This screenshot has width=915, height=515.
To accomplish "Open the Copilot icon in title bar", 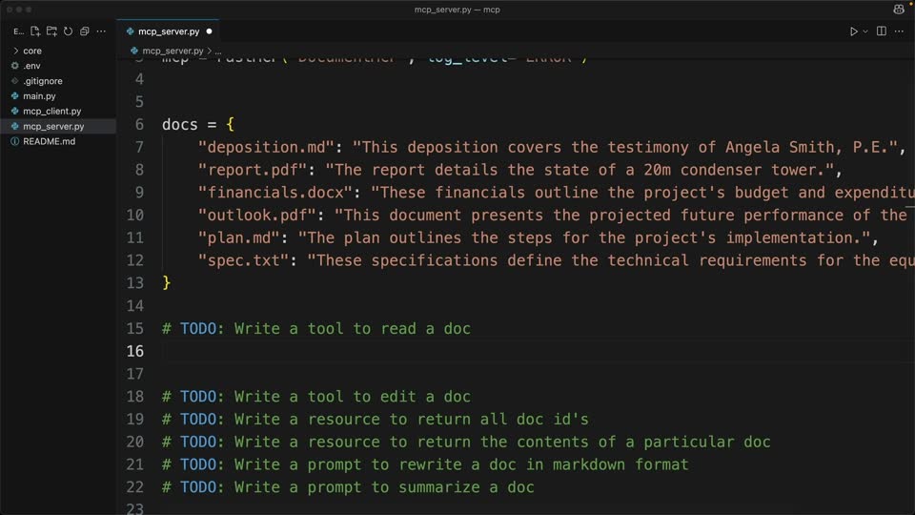I will pos(899,10).
